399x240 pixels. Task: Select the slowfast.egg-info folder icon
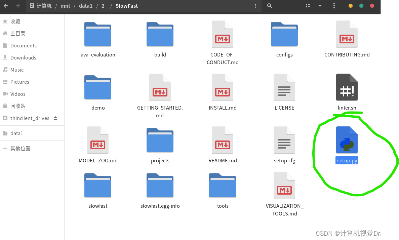(x=160, y=185)
